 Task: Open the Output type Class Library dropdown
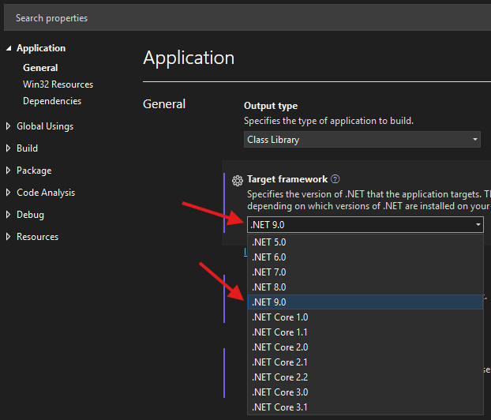pos(362,140)
